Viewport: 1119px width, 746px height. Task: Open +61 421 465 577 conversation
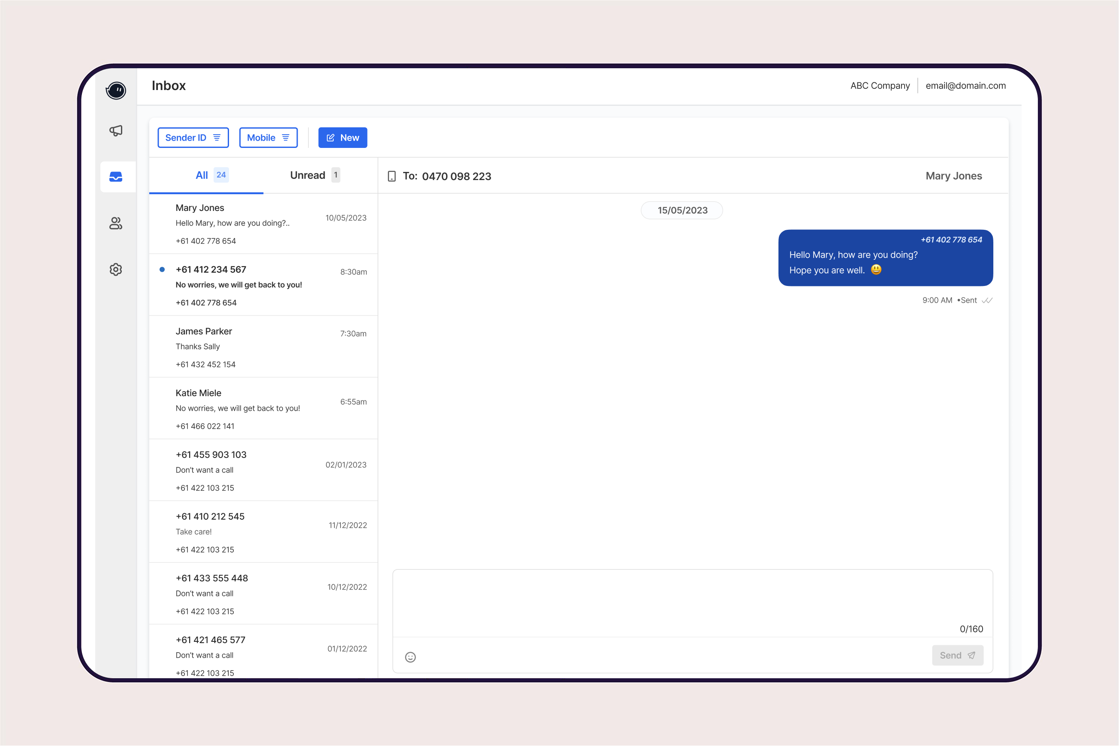pyautogui.click(x=263, y=652)
